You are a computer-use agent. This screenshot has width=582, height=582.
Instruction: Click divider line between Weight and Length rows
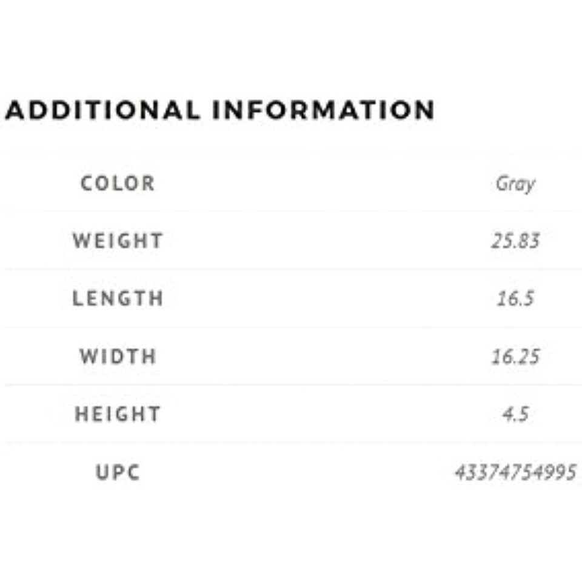[291, 269]
